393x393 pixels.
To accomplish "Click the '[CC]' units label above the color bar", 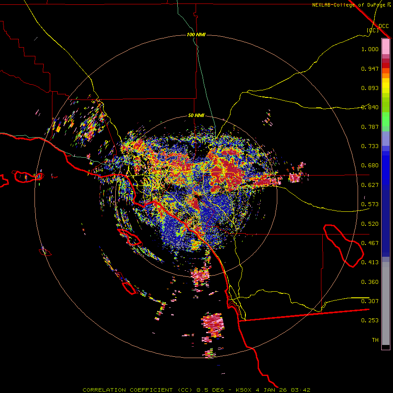I will point(372,30).
